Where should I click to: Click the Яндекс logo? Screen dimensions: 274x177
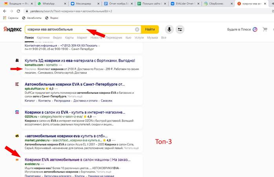click(x=13, y=29)
